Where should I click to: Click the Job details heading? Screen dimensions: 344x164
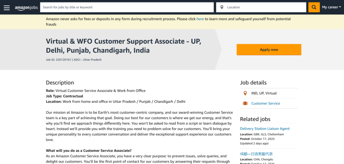tap(253, 83)
